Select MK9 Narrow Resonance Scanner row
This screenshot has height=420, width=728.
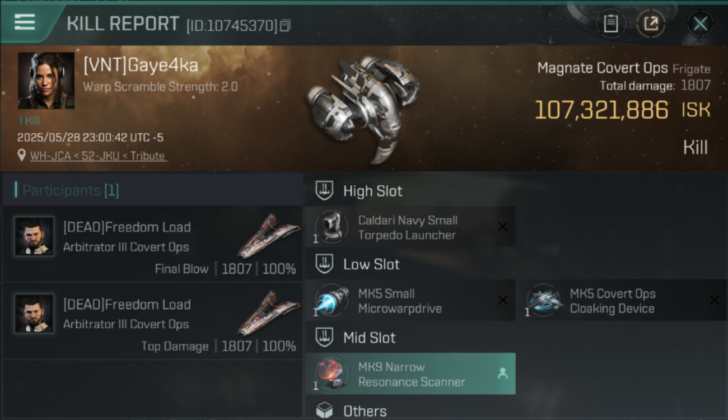(x=410, y=374)
